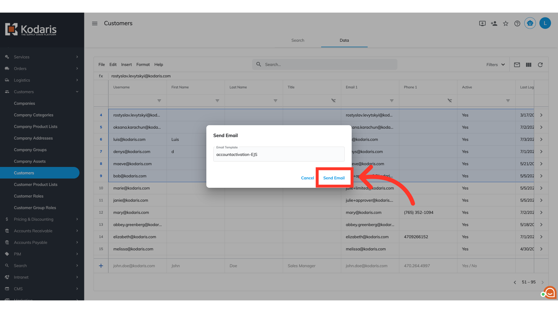
Task: Open the Format menu
Action: click(x=143, y=65)
